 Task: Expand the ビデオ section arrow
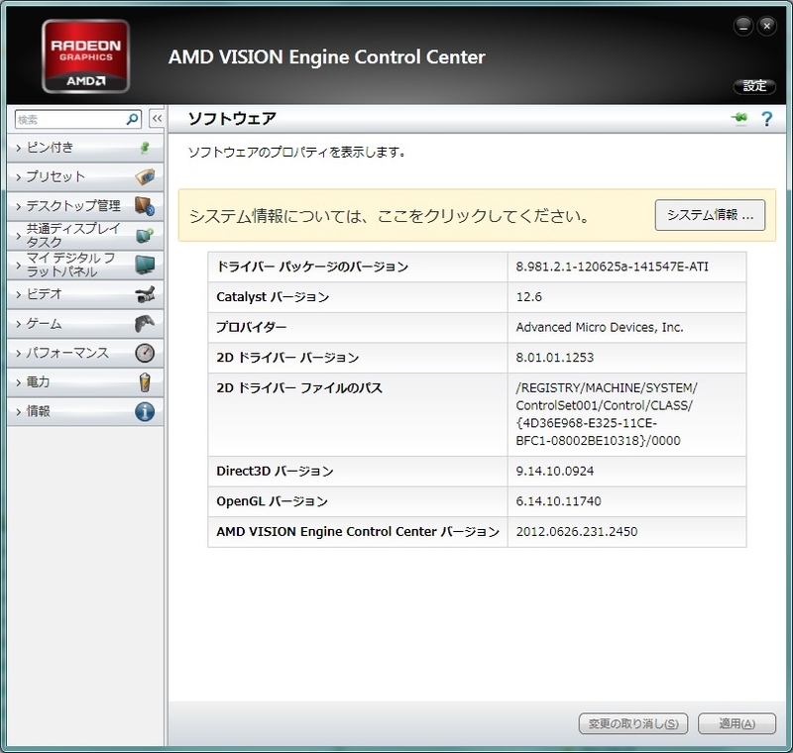19,294
